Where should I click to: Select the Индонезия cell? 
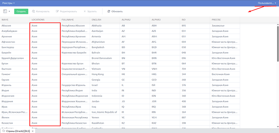[15, 96]
